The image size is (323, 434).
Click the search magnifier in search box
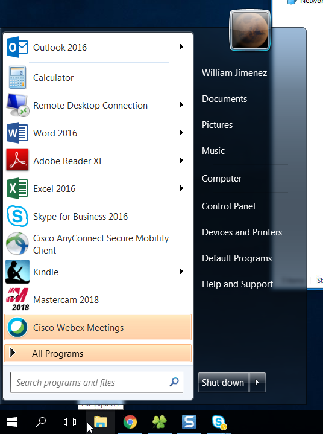click(174, 382)
